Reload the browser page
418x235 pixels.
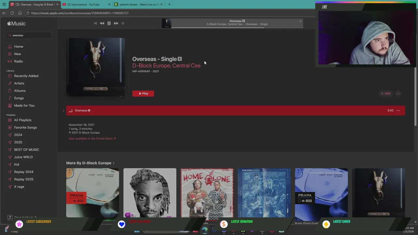(12, 13)
